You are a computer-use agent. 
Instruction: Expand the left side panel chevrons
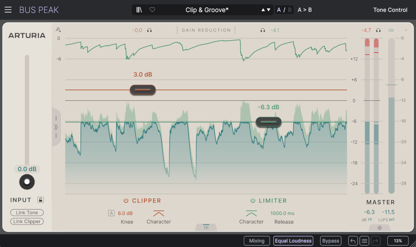pyautogui.click(x=56, y=127)
